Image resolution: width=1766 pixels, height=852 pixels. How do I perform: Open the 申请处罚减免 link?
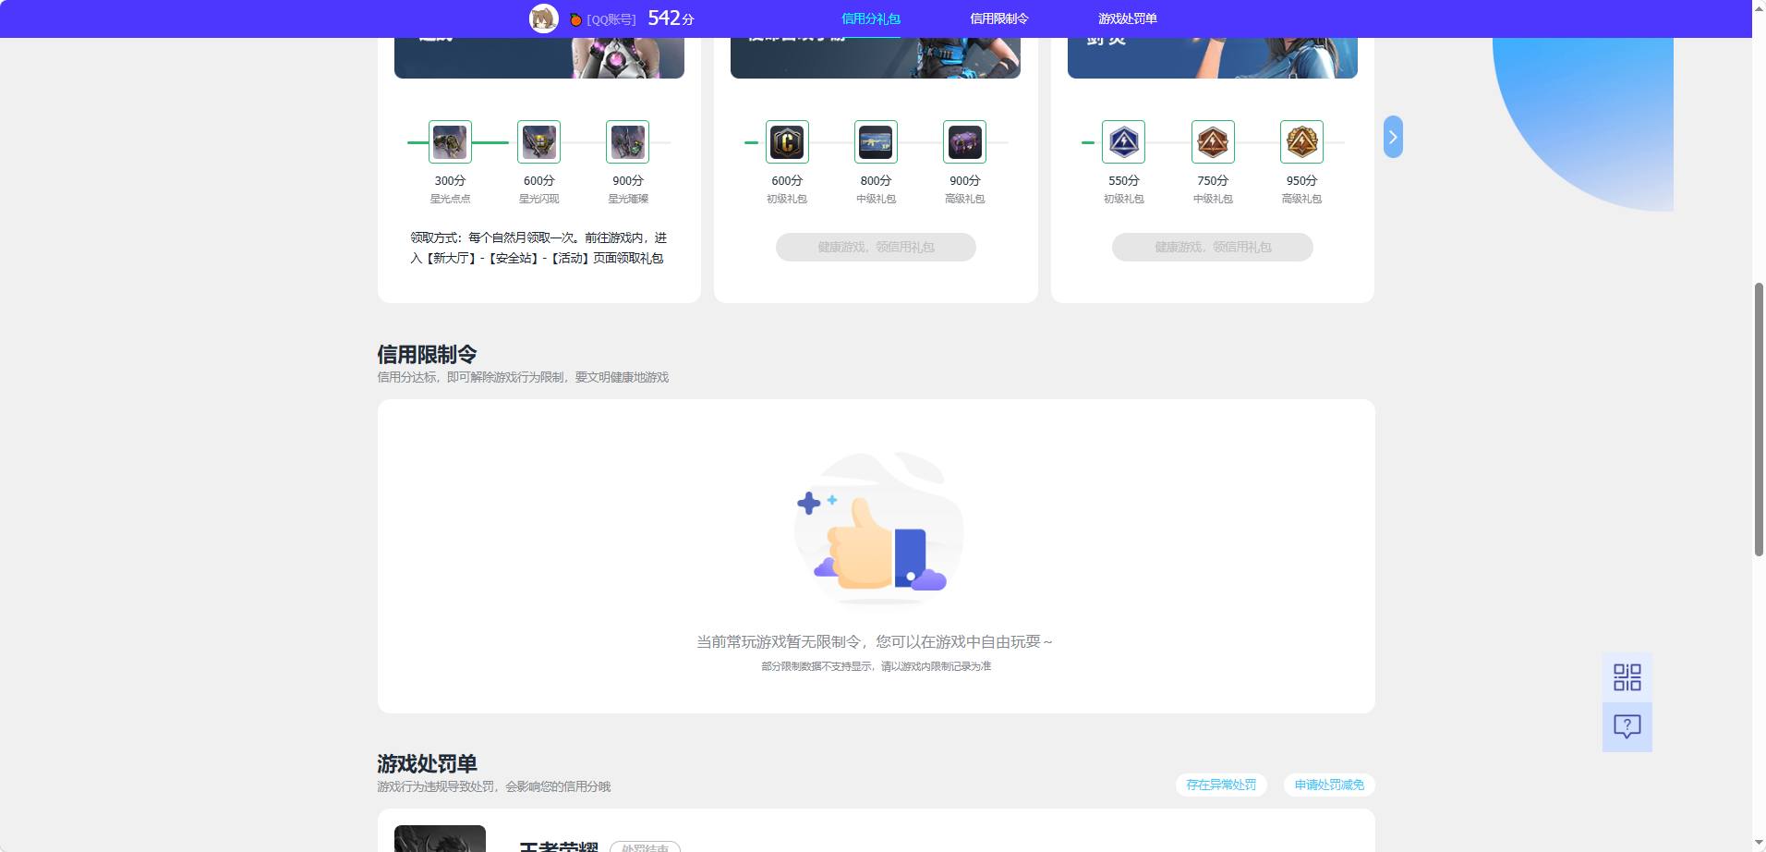point(1329,785)
